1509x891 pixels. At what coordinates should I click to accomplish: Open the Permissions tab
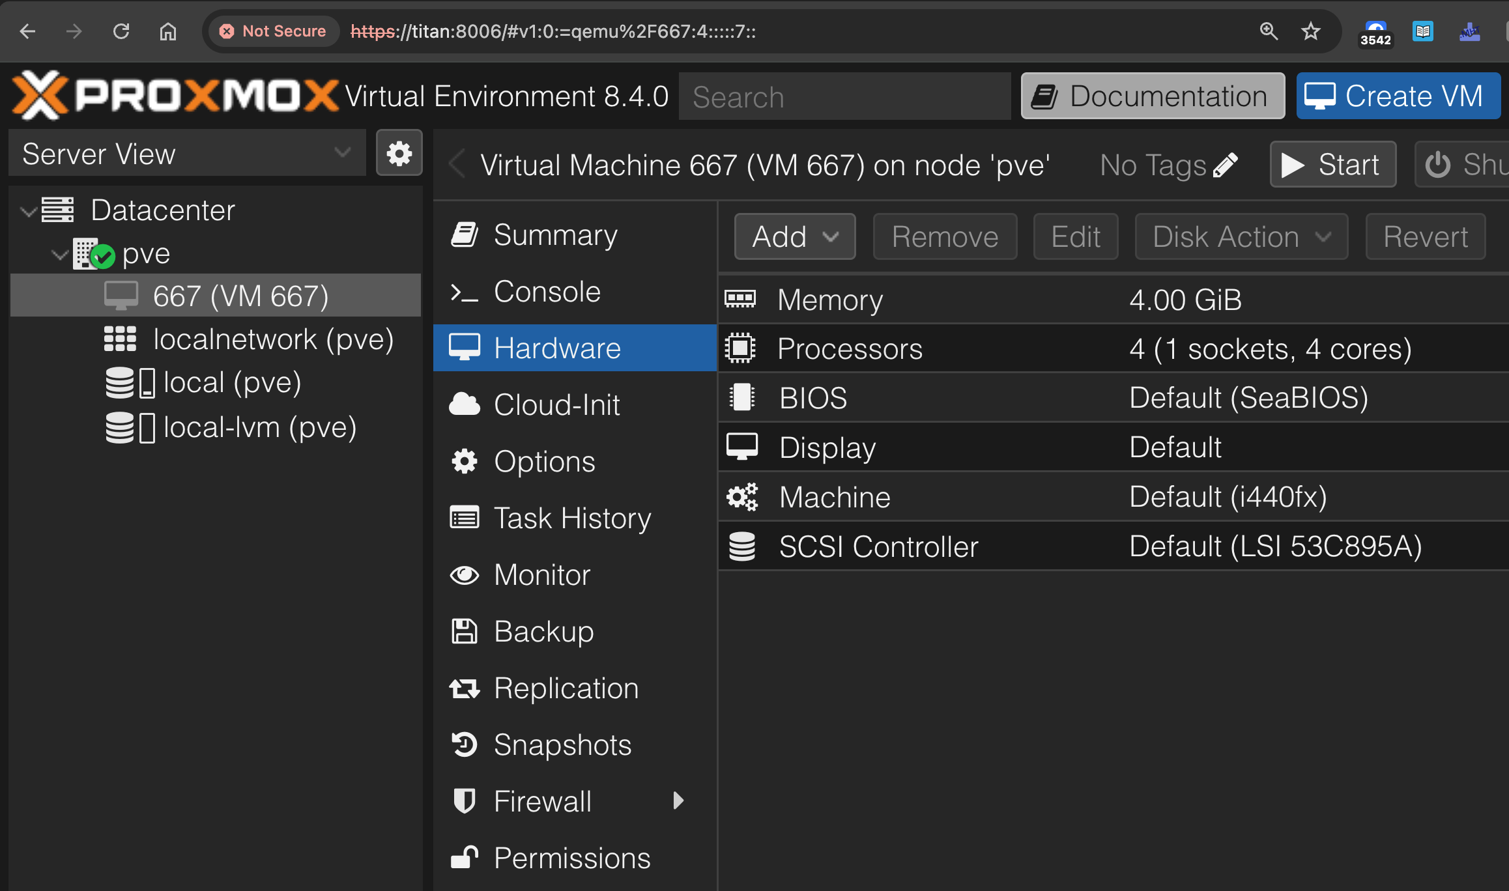pos(575,858)
